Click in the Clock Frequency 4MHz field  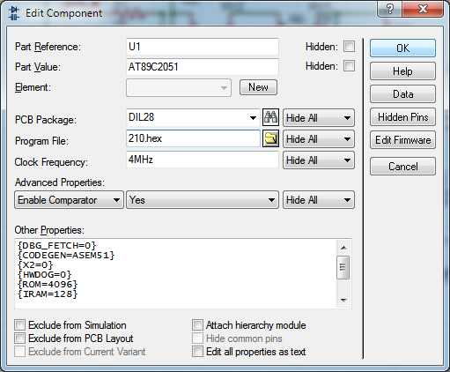click(203, 160)
